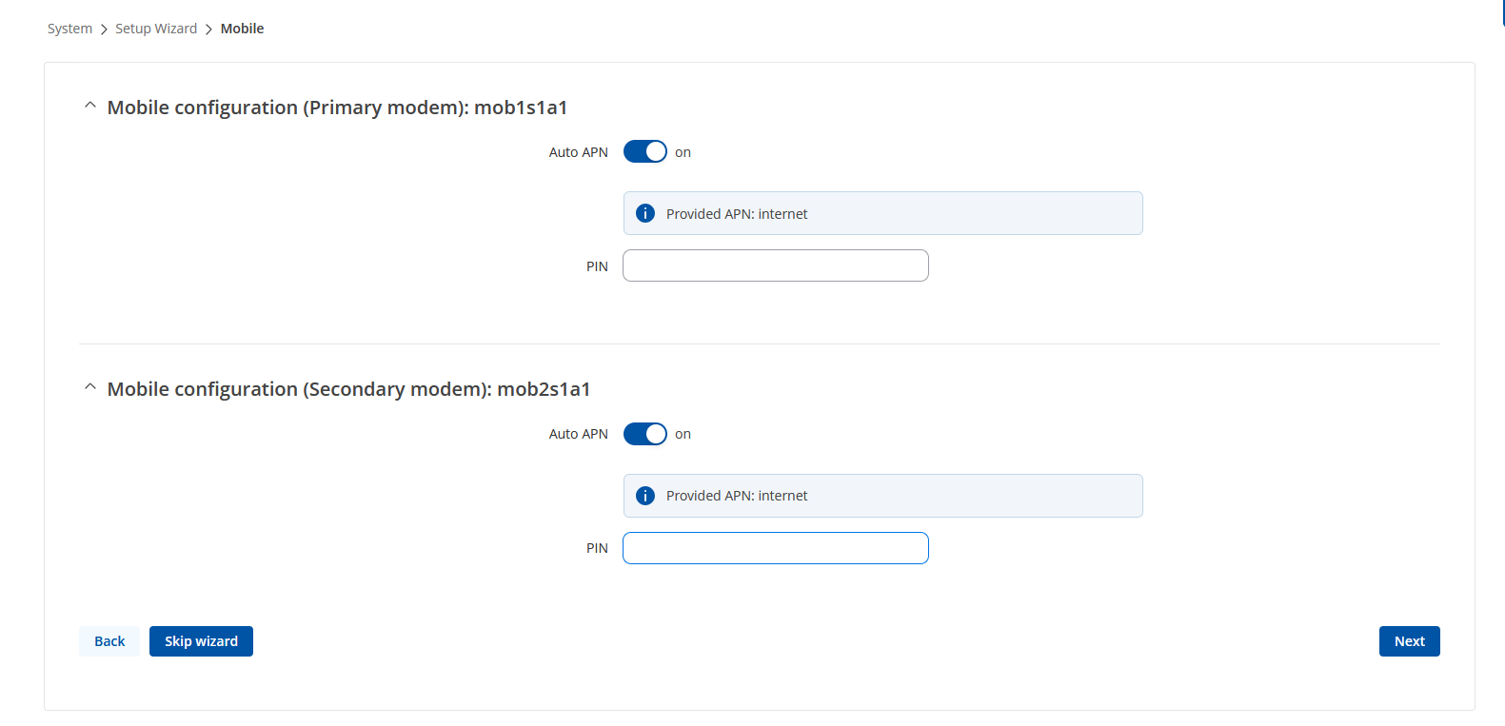
Task: Click the mob2s1a1 Secondary modem section heading
Action: coord(348,389)
